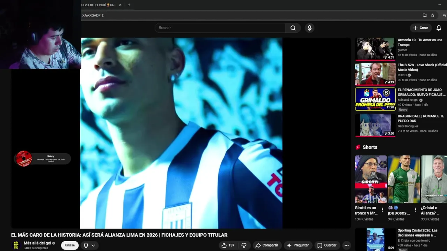
Task: Activate voice search microphone
Action: click(309, 28)
